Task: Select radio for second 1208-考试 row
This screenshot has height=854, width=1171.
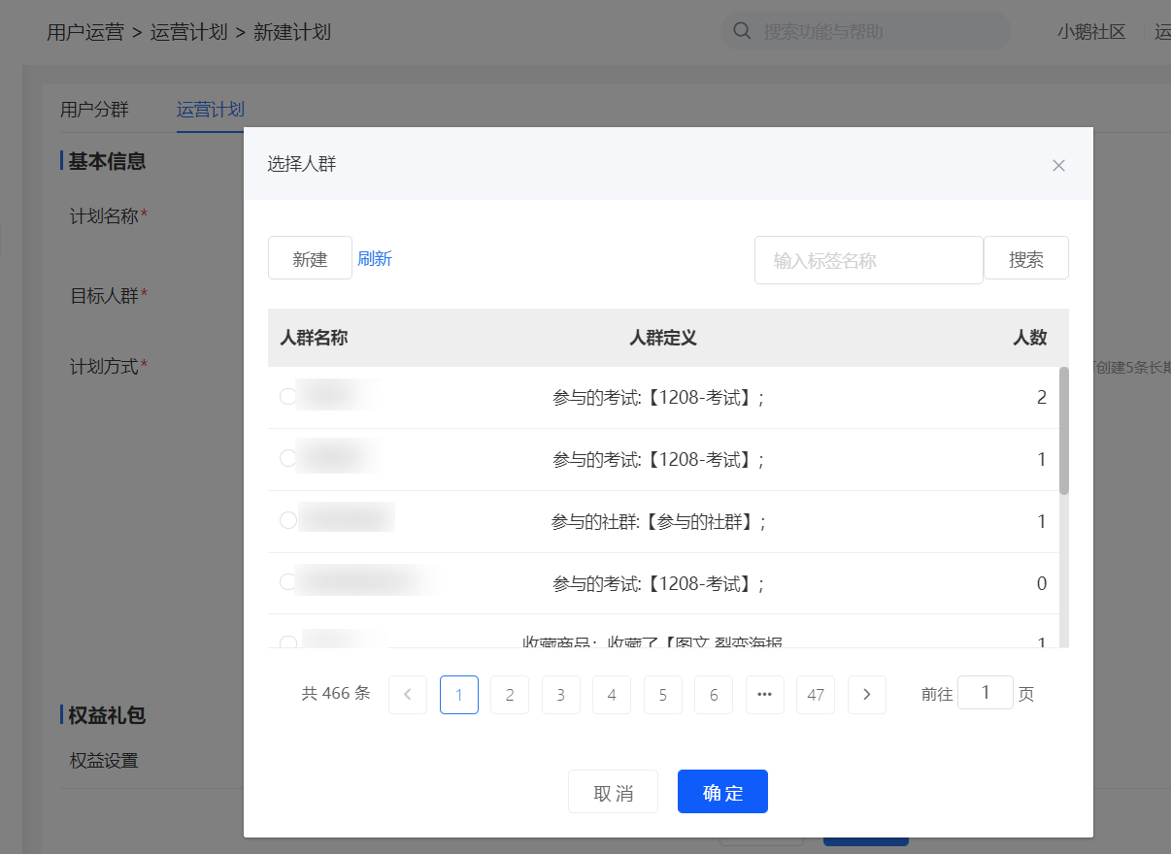Action: [x=287, y=458]
